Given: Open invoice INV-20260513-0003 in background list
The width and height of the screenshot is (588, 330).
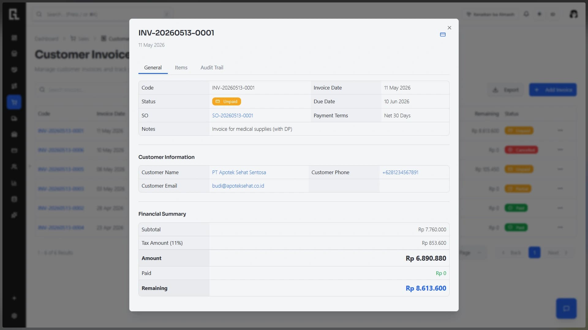Looking at the screenshot, I should tap(61, 189).
